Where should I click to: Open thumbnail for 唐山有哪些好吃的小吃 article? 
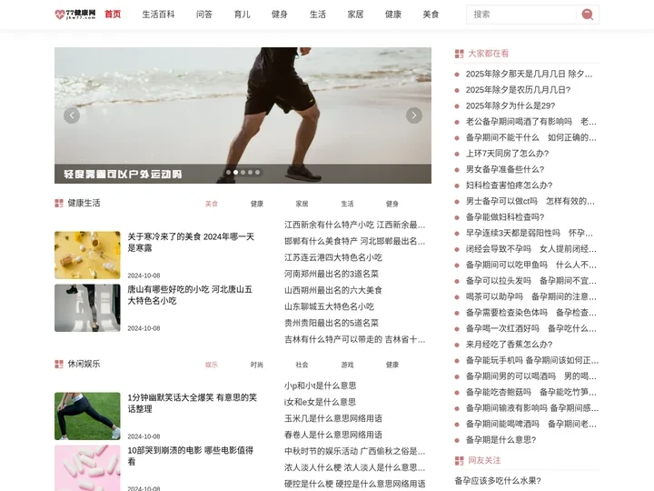tap(87, 308)
